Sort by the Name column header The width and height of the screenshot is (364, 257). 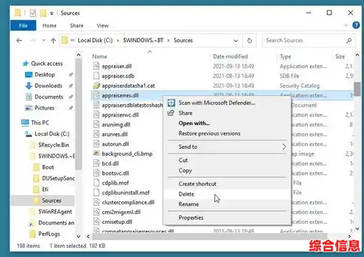coord(100,56)
